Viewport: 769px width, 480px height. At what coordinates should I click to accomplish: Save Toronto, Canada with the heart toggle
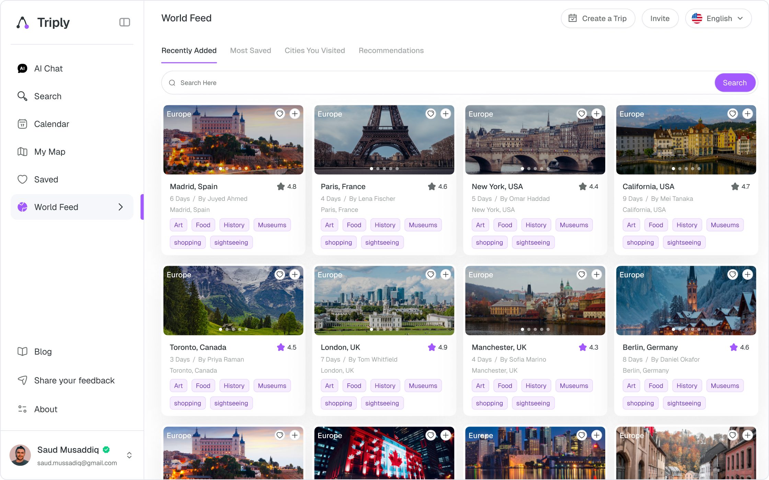point(280,274)
